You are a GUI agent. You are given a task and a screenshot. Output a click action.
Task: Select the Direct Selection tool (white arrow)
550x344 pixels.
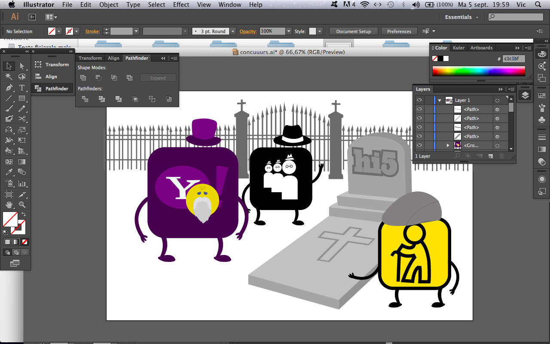tap(22, 66)
